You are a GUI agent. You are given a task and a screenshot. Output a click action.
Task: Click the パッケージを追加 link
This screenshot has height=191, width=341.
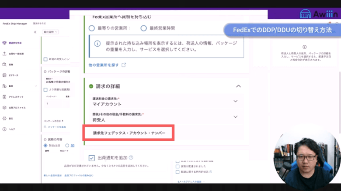point(57,127)
